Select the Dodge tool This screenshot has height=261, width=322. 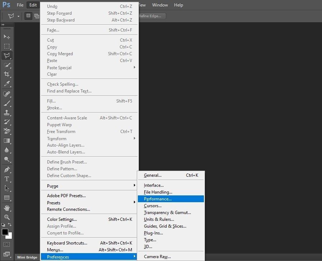tap(7, 159)
